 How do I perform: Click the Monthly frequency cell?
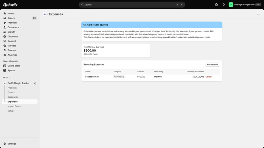pyautogui.click(x=158, y=77)
